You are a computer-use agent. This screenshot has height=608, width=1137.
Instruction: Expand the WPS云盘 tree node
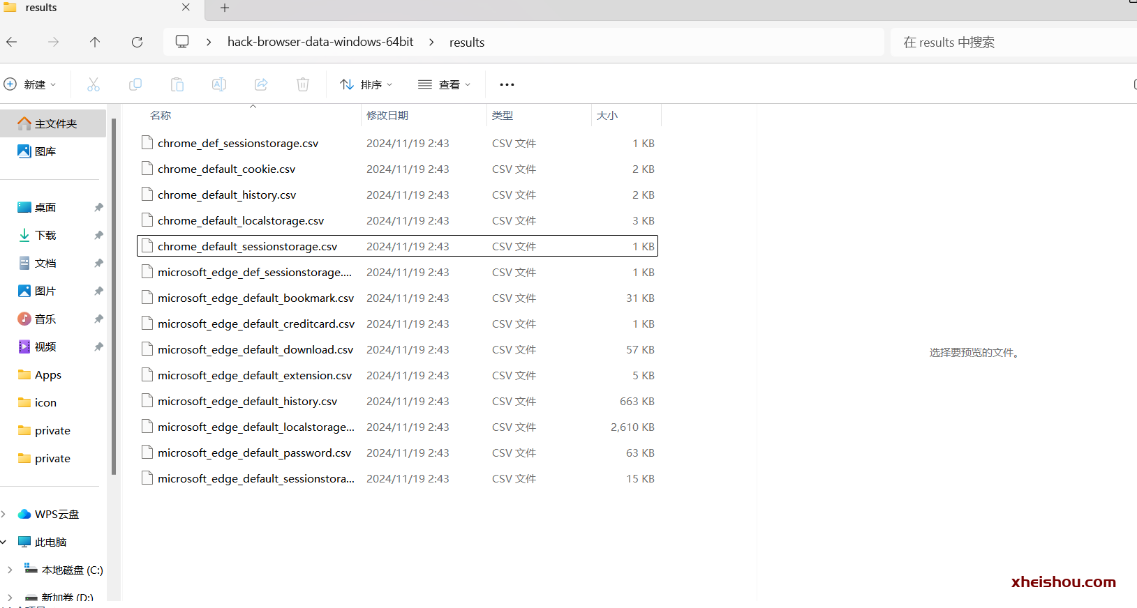(3, 514)
